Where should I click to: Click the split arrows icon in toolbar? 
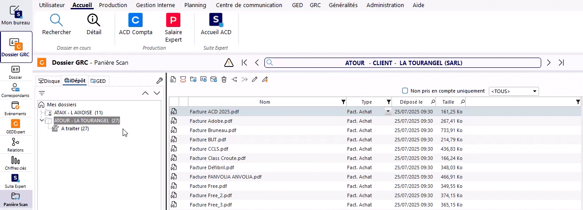[234, 80]
